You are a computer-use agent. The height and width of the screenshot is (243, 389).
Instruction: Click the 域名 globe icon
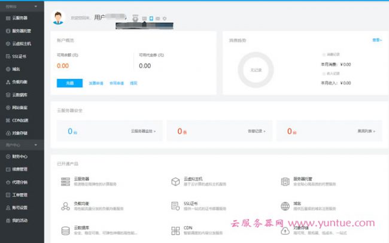coord(285,206)
